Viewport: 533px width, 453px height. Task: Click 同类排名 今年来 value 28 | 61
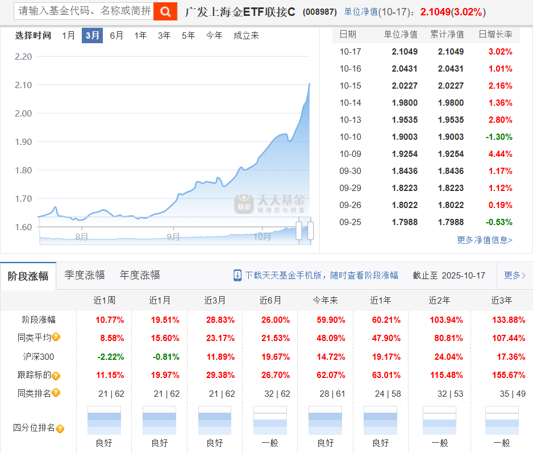point(332,394)
